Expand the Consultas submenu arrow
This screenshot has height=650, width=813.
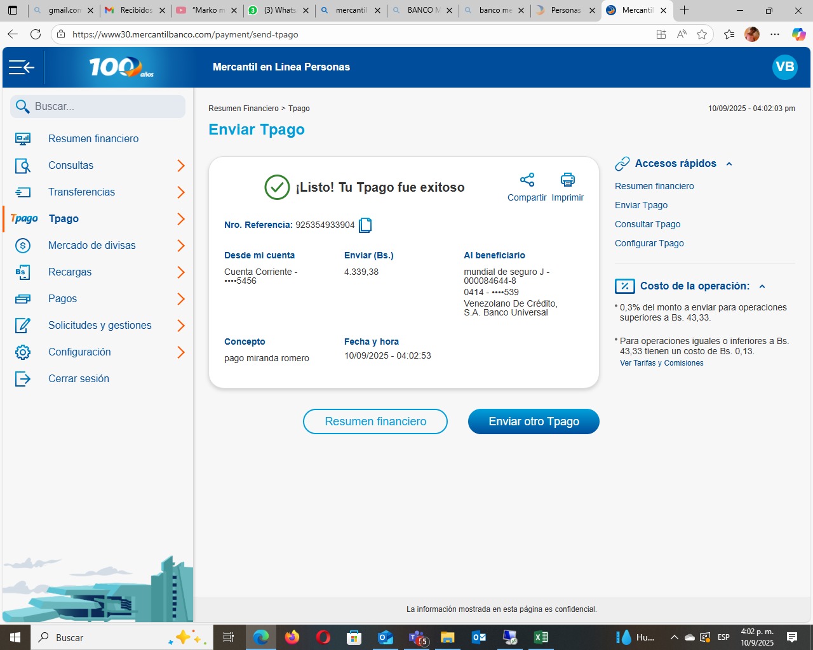181,166
